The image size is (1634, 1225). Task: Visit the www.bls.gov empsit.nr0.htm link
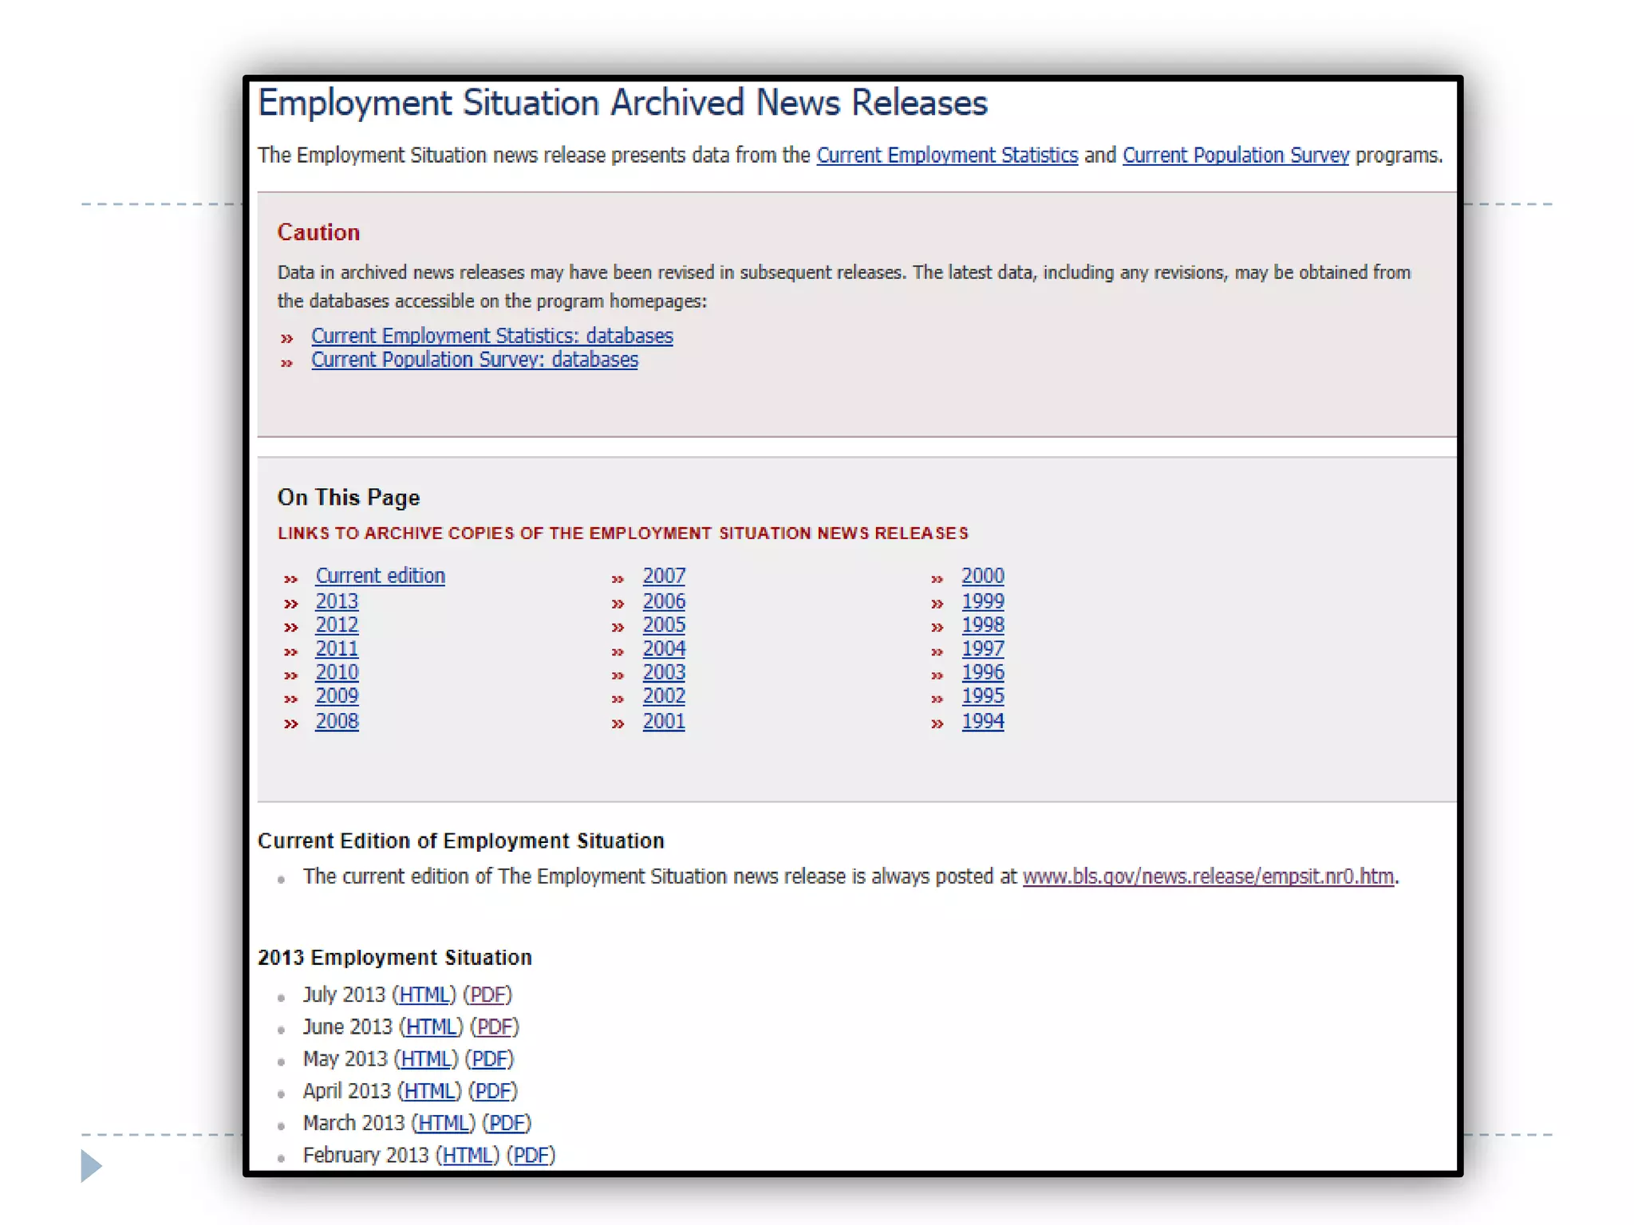1208,876
